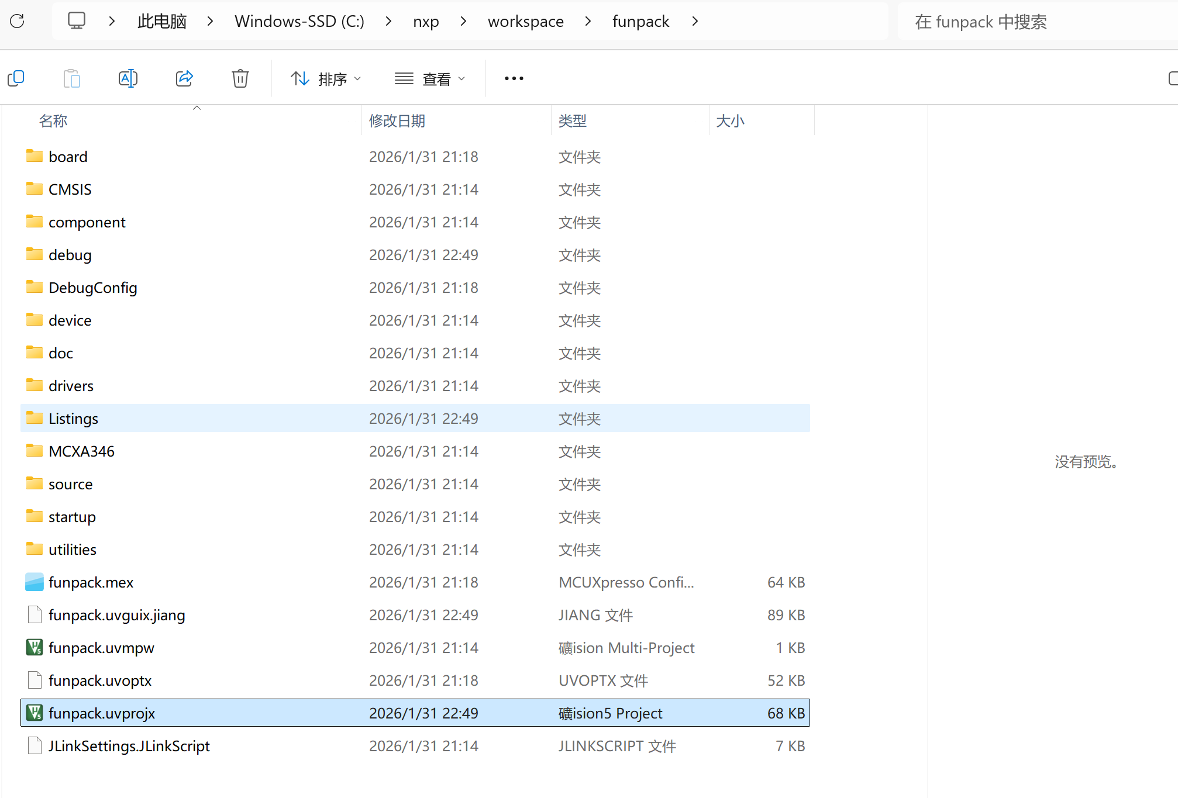
Task: Select the Rename icon in the toolbar
Action: (x=128, y=78)
